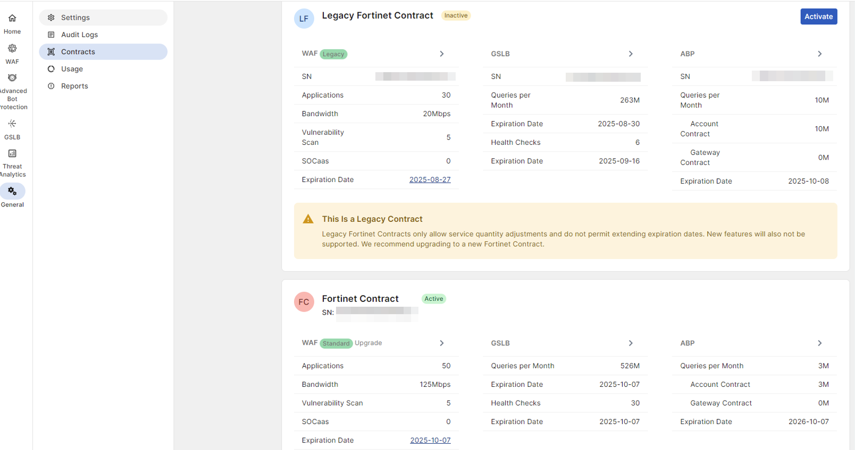Expand the Legacy contract GSLB chevron
This screenshot has width=855, height=450.
coord(631,54)
